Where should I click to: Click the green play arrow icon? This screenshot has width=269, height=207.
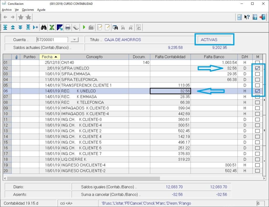(x=84, y=27)
